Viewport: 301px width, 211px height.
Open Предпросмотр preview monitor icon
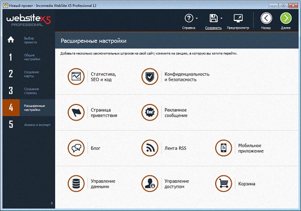tap(238, 19)
